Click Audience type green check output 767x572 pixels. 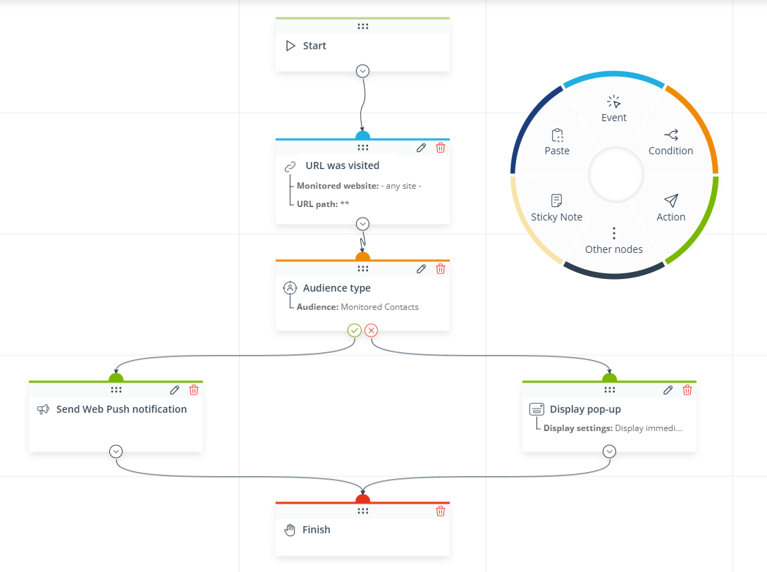[355, 330]
